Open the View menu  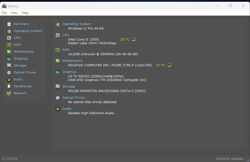[14, 13]
